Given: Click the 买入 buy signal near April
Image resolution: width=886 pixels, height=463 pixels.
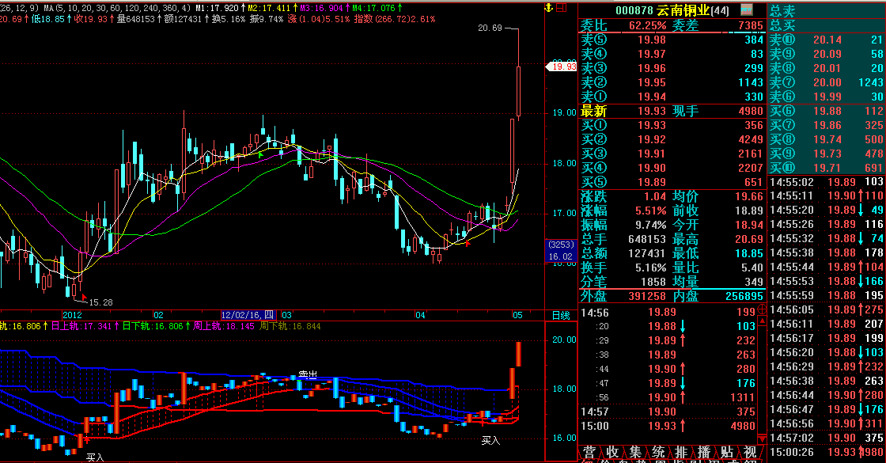Looking at the screenshot, I should coord(490,439).
